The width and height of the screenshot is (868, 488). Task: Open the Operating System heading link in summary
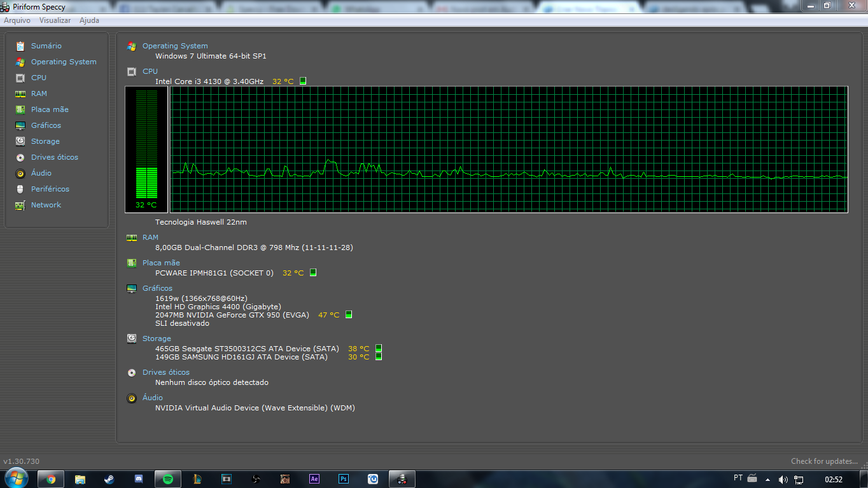pos(175,46)
